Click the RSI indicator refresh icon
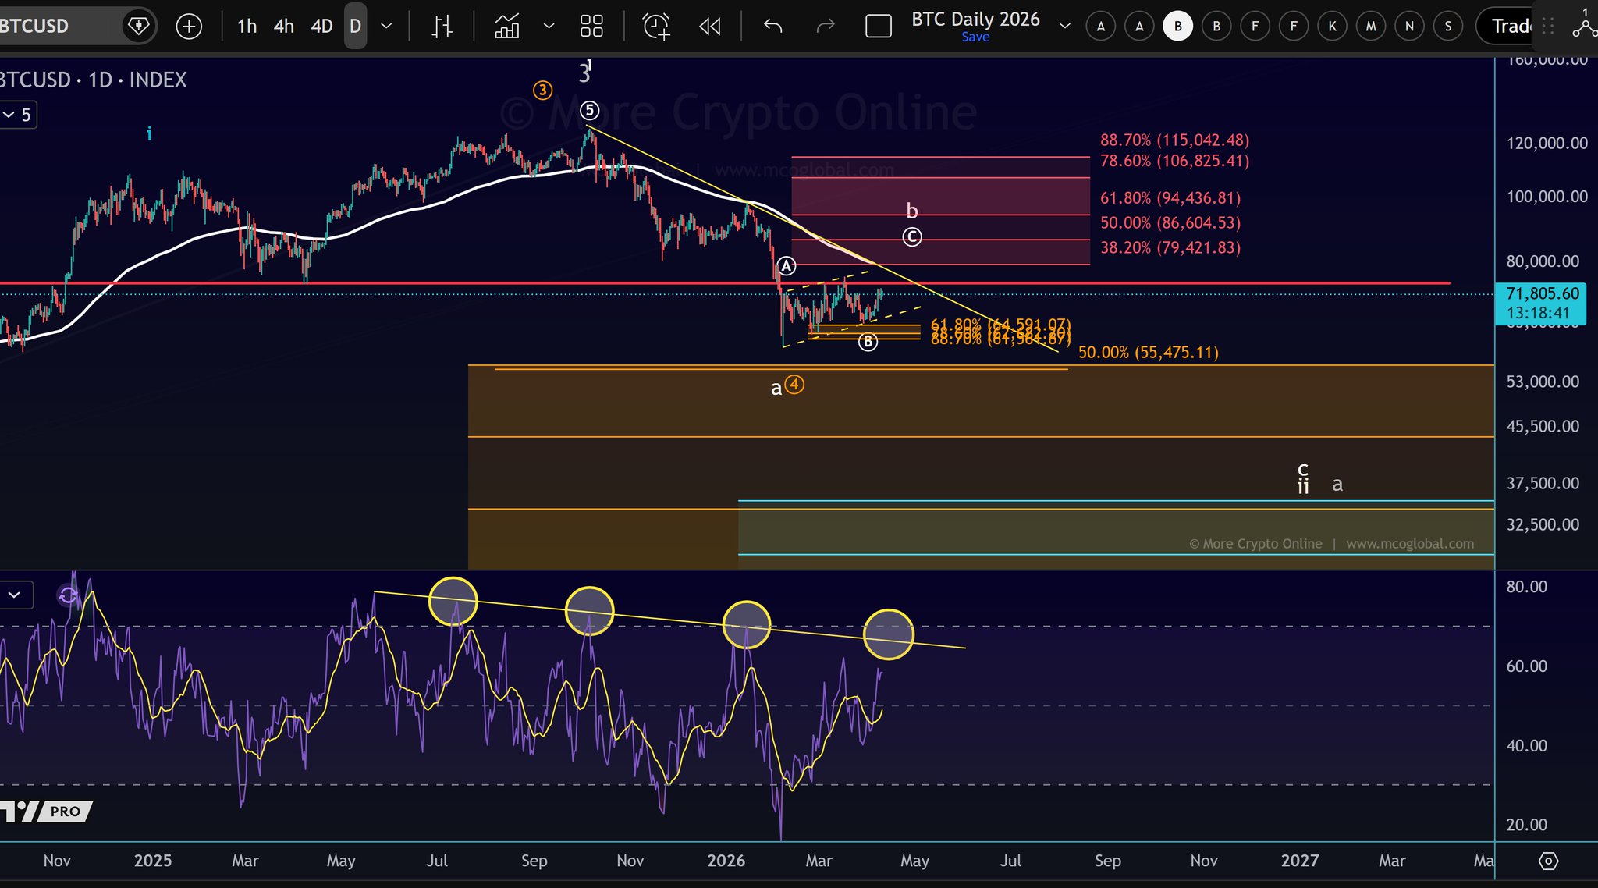Image resolution: width=1598 pixels, height=888 pixels. (x=68, y=596)
